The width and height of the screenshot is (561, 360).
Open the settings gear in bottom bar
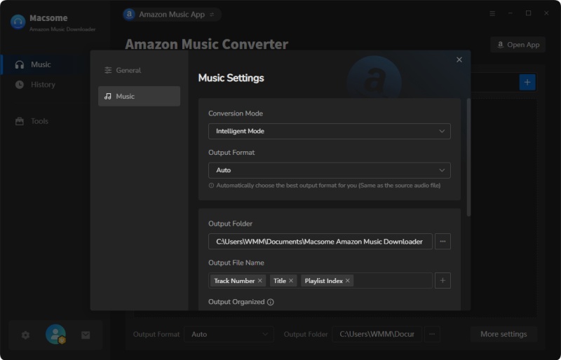click(25, 335)
